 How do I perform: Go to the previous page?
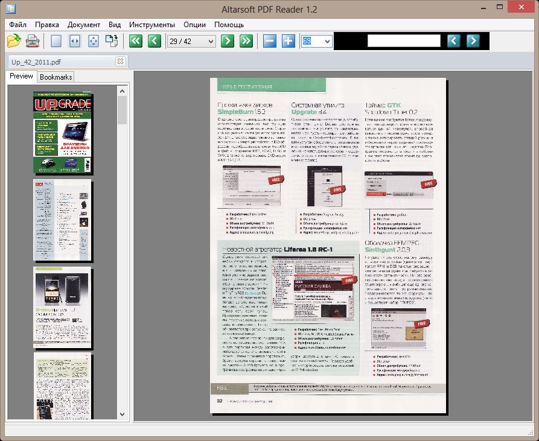pyautogui.click(x=155, y=41)
